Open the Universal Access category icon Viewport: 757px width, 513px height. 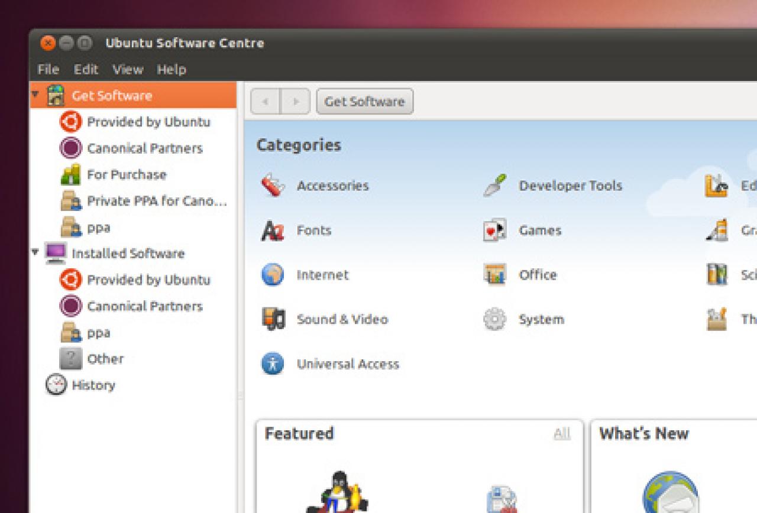[273, 363]
